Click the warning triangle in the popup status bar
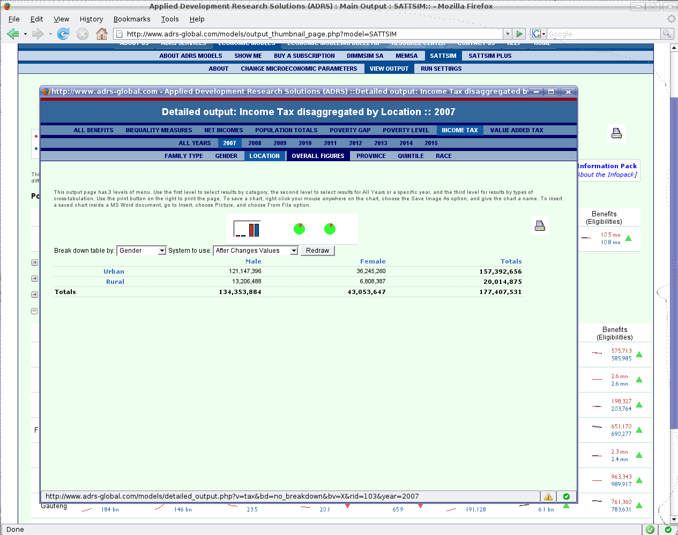 pos(548,496)
